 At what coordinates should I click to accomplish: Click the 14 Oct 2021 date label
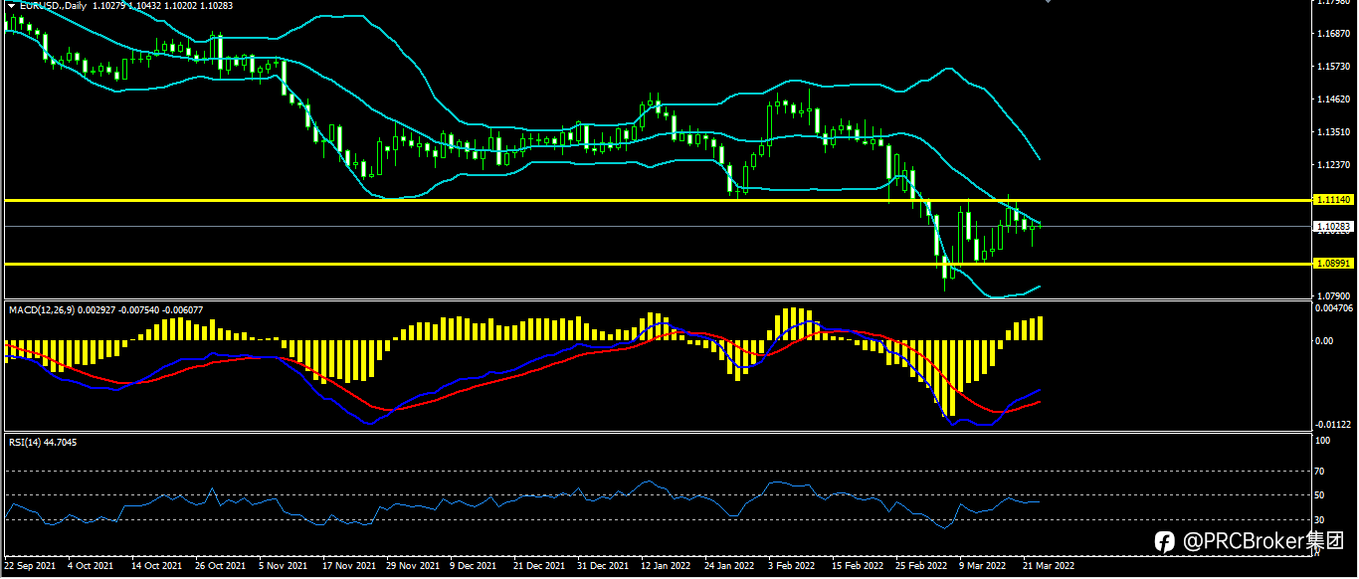(157, 566)
